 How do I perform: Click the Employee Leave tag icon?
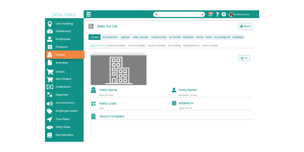[x=50, y=111]
